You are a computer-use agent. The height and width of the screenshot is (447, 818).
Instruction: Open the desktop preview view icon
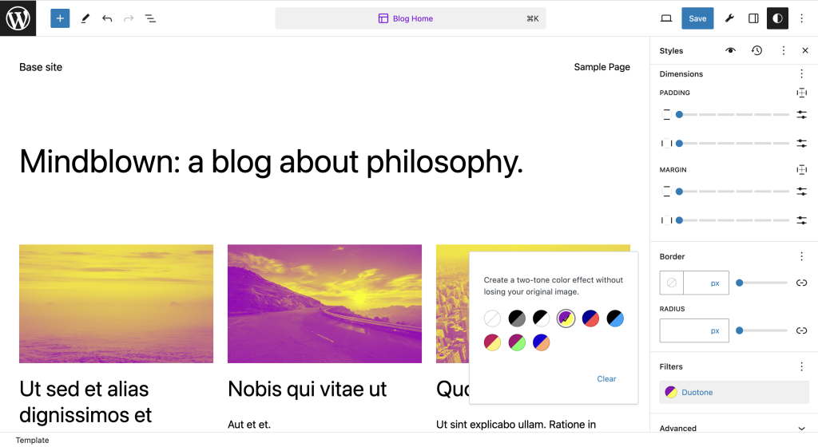point(666,18)
